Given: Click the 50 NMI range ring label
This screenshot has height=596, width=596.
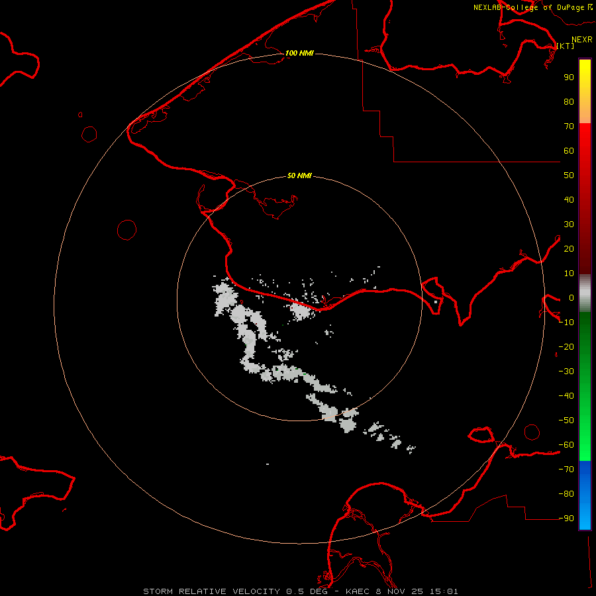Looking at the screenshot, I should tap(299, 175).
